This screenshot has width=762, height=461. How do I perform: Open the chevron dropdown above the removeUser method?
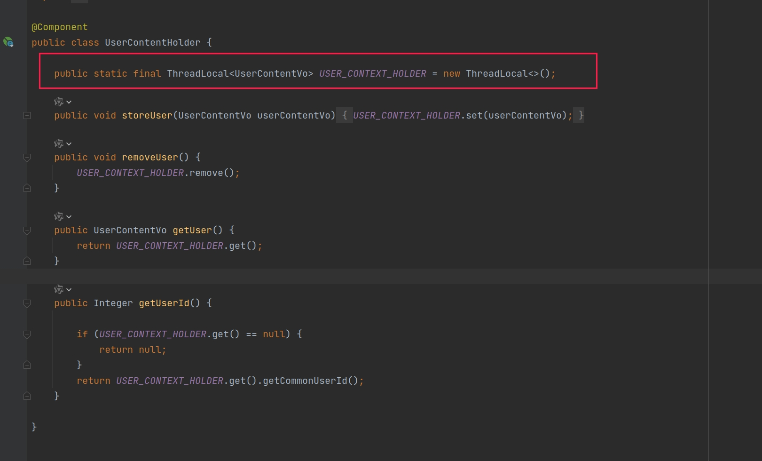click(69, 144)
